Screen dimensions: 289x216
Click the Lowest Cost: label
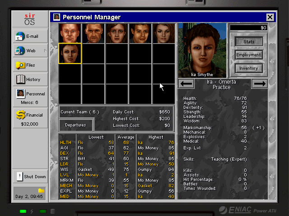tap(126, 126)
